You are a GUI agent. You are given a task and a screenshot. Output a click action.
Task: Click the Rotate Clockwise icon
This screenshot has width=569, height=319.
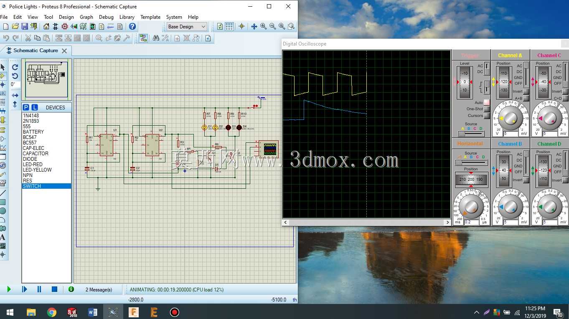[x=15, y=67]
